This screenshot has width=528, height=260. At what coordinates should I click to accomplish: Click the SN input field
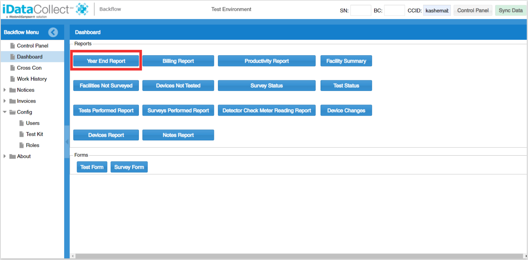tap(361, 11)
